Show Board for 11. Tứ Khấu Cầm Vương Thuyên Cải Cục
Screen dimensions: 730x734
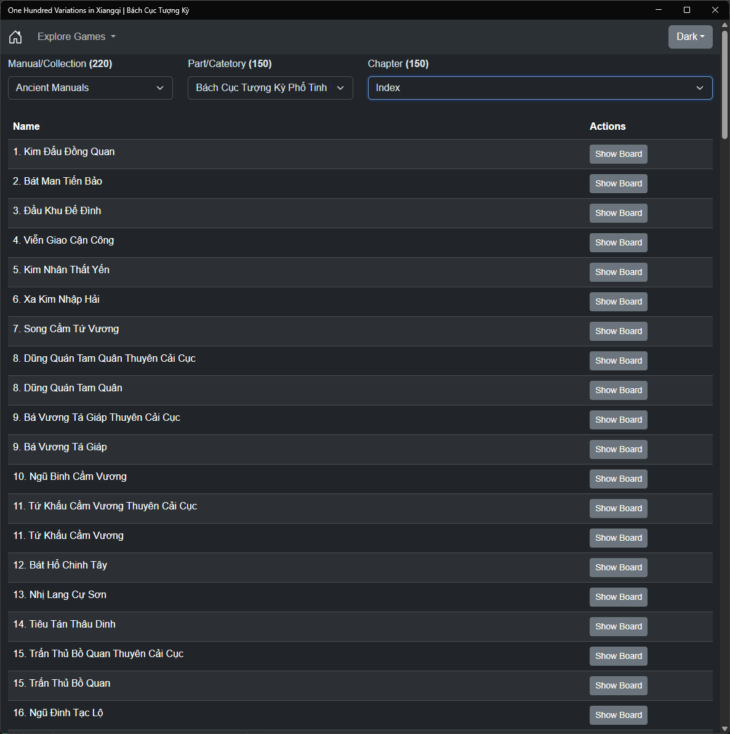(618, 508)
